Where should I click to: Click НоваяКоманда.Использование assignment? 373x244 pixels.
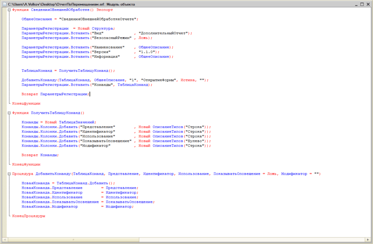tap(80, 197)
